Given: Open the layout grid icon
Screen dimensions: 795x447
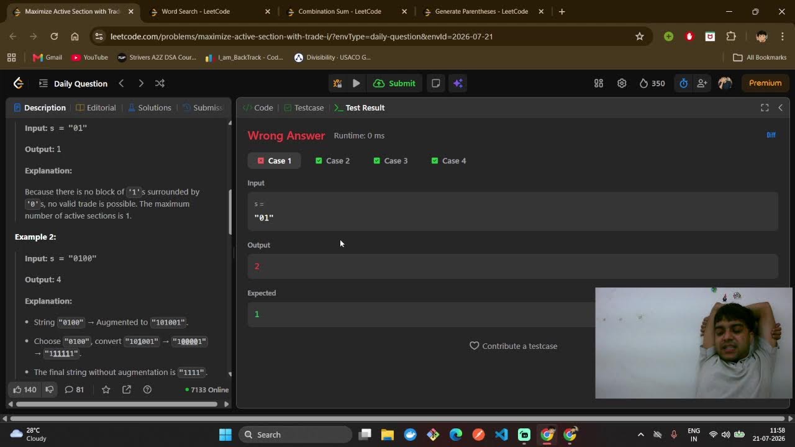Looking at the screenshot, I should (599, 83).
